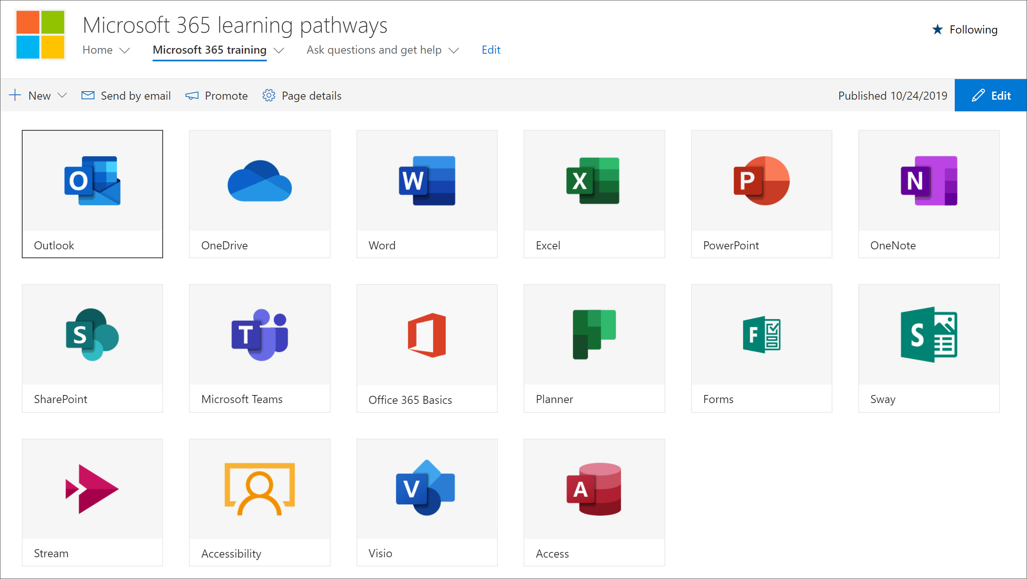Open the Outlook app icon

92,180
